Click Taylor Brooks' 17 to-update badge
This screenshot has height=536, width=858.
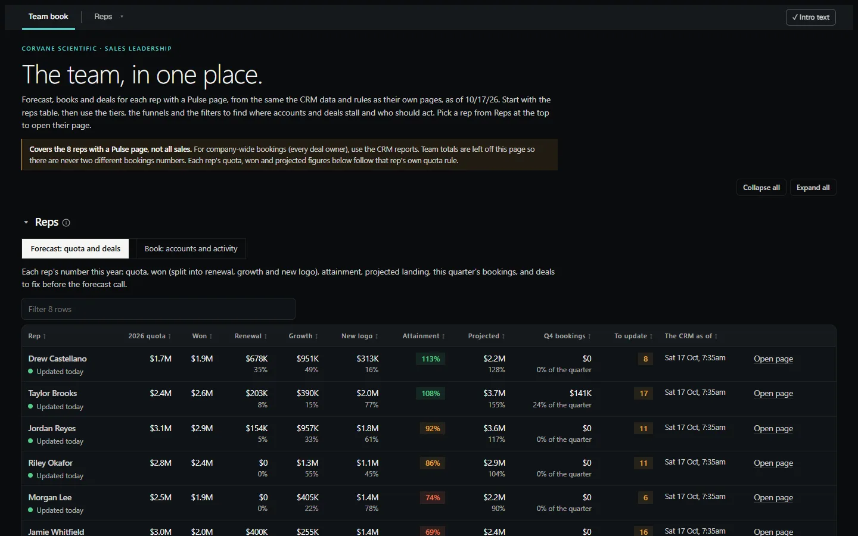(x=643, y=394)
